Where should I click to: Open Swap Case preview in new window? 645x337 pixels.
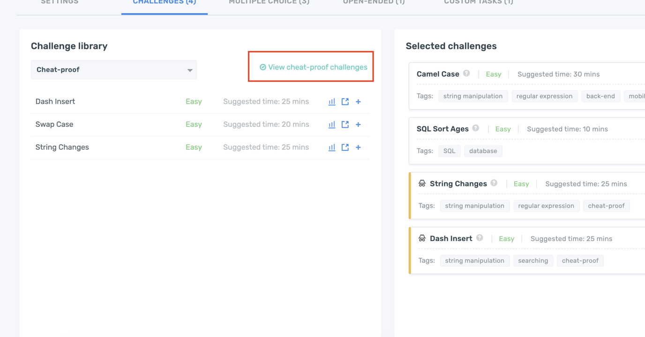point(345,125)
